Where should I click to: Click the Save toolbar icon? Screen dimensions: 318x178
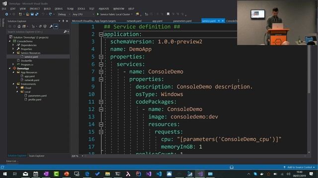pos(32,14)
